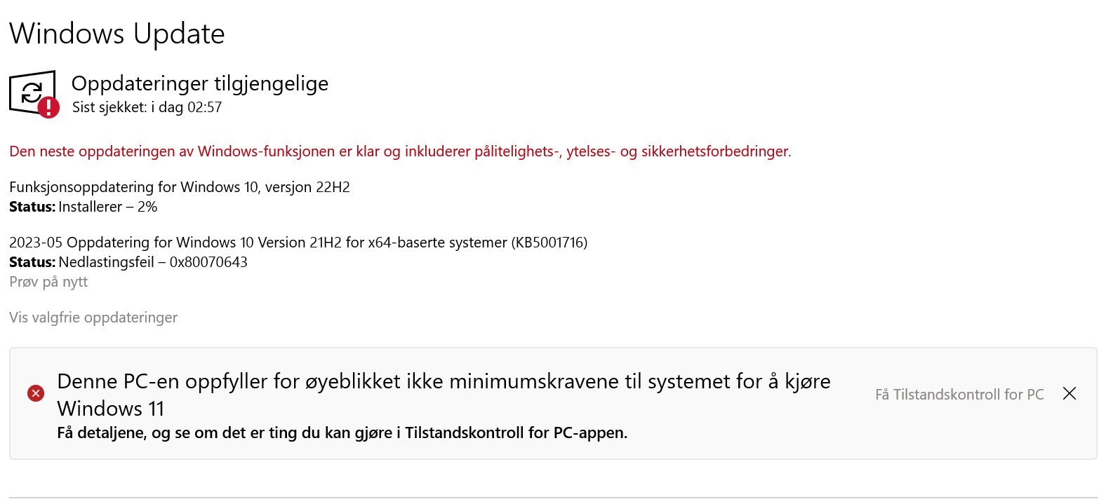The height and width of the screenshot is (504, 1099).
Task: Open 'Få Tilstandskontroll for PC' link
Action: 959,395
